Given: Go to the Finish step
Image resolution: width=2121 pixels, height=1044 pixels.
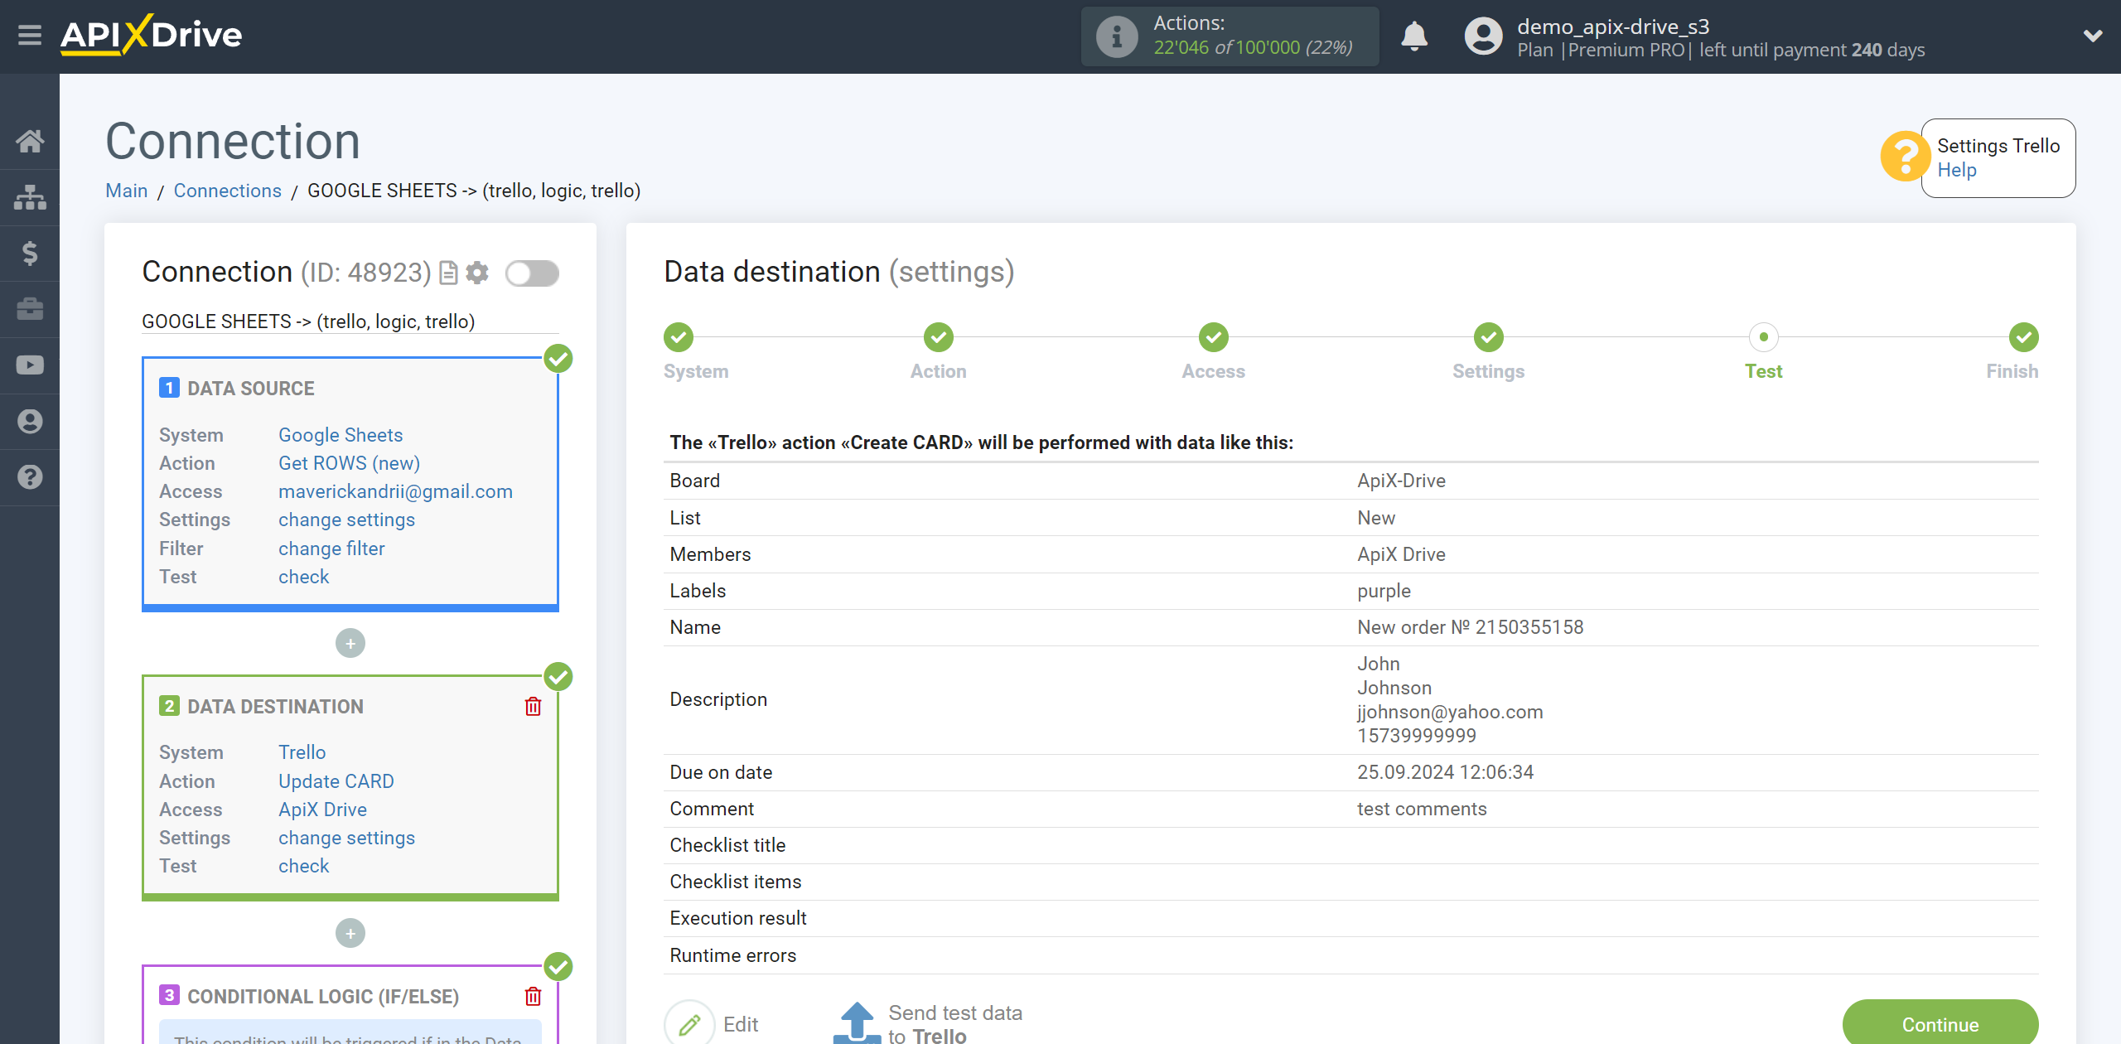Looking at the screenshot, I should tap(2023, 337).
